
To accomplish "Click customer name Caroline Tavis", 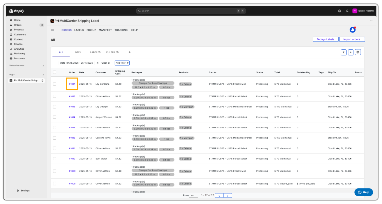I will (103, 138).
